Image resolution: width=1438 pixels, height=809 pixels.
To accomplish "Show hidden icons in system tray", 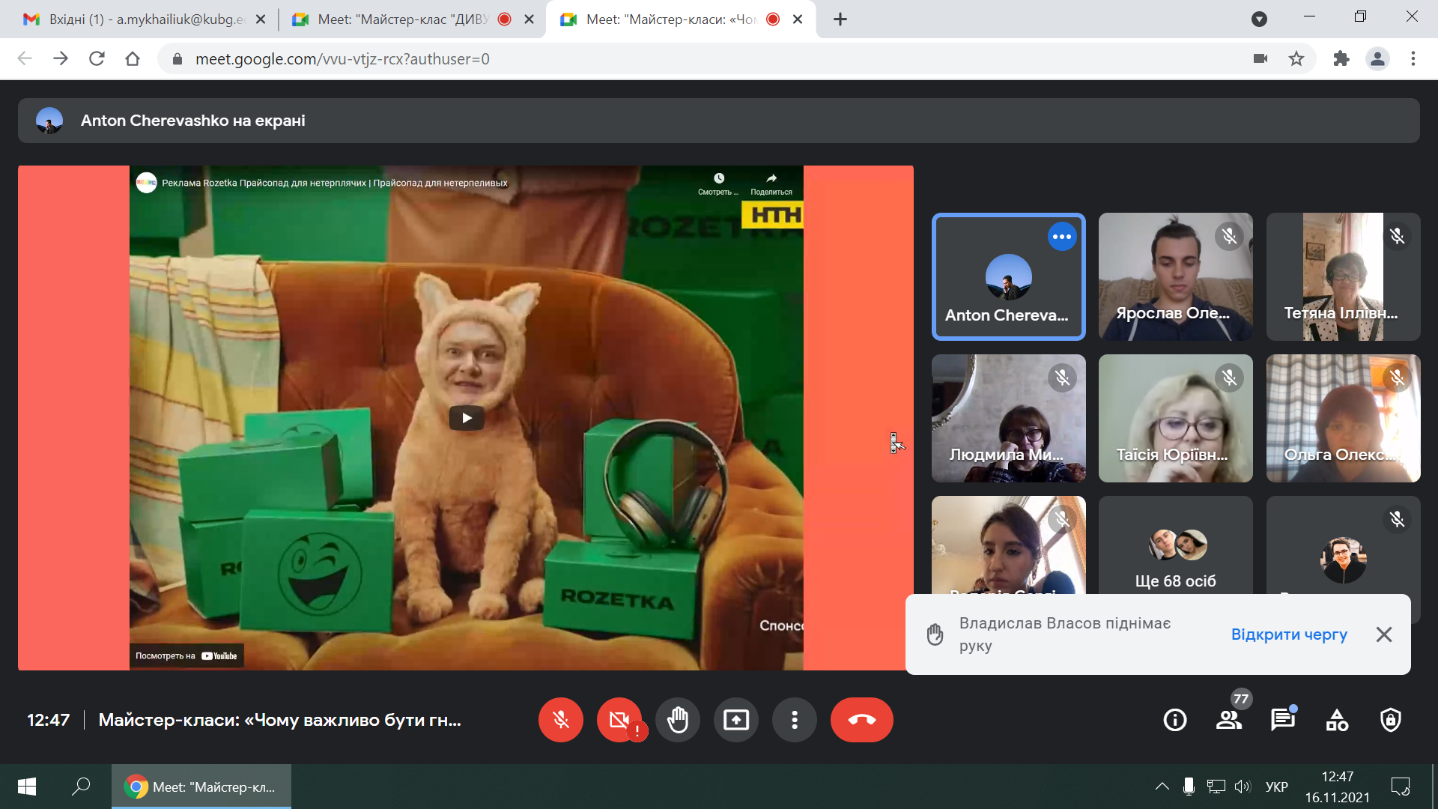I will click(x=1162, y=787).
